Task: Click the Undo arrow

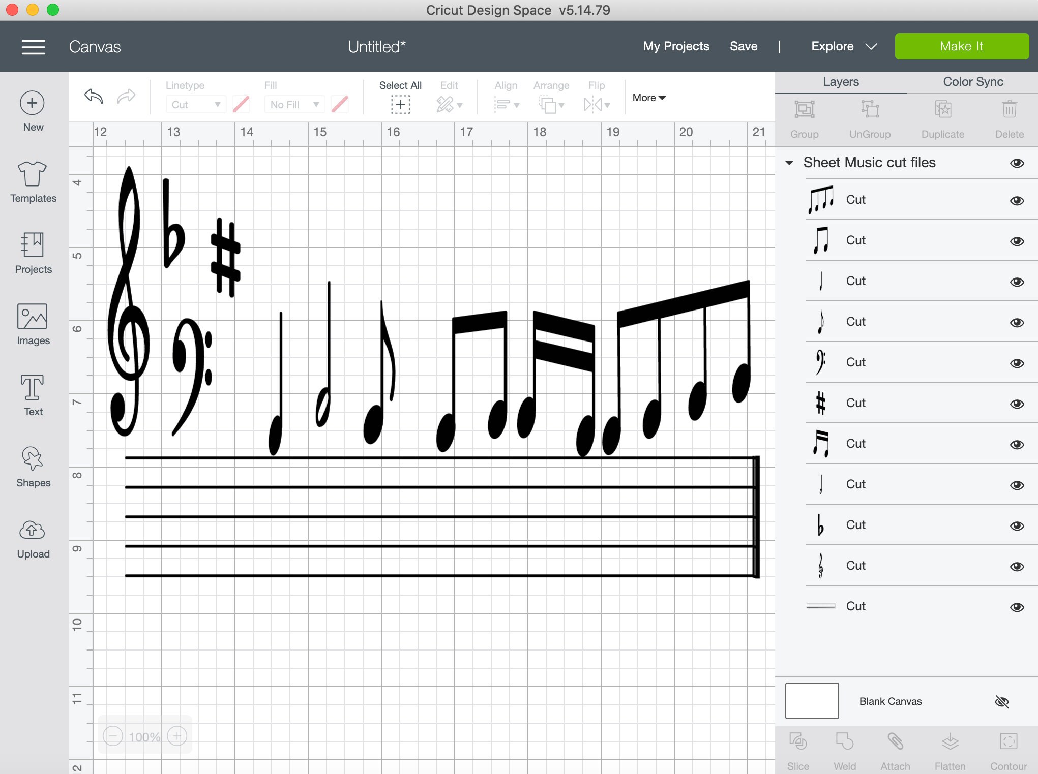Action: 94,97
